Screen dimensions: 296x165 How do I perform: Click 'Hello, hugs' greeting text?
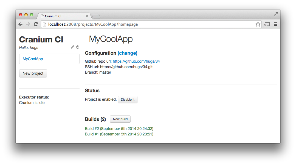(x=29, y=48)
